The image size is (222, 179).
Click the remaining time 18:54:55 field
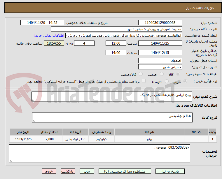tap(54, 43)
